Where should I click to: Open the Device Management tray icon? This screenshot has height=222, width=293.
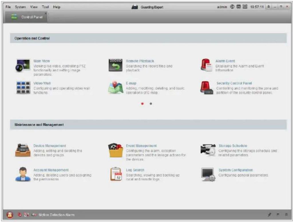click(23, 150)
